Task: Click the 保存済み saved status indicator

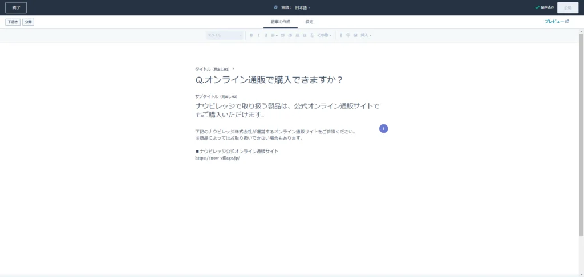Action: point(544,7)
